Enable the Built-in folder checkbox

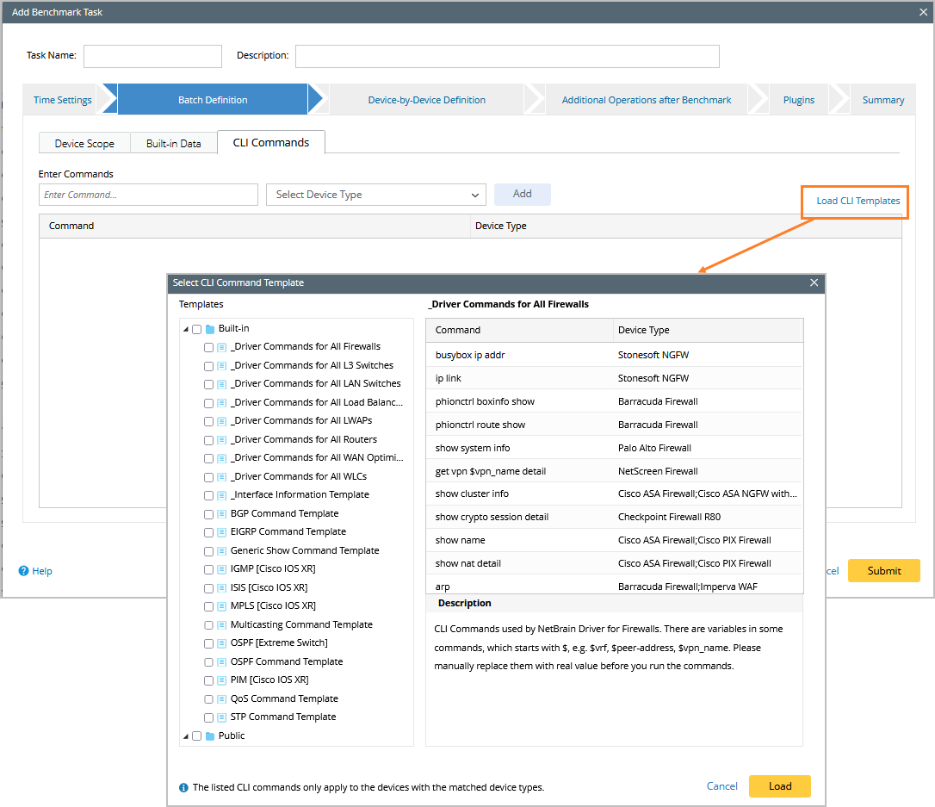tap(195, 327)
